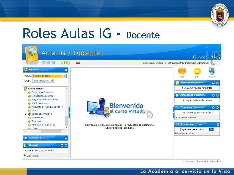The image size is (234, 175).
Task: Open Preguntas de Autoevaluaciones tree item
Action: (x=47, y=107)
